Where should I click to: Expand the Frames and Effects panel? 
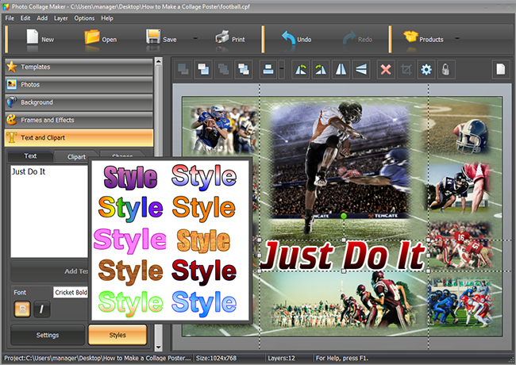point(79,120)
